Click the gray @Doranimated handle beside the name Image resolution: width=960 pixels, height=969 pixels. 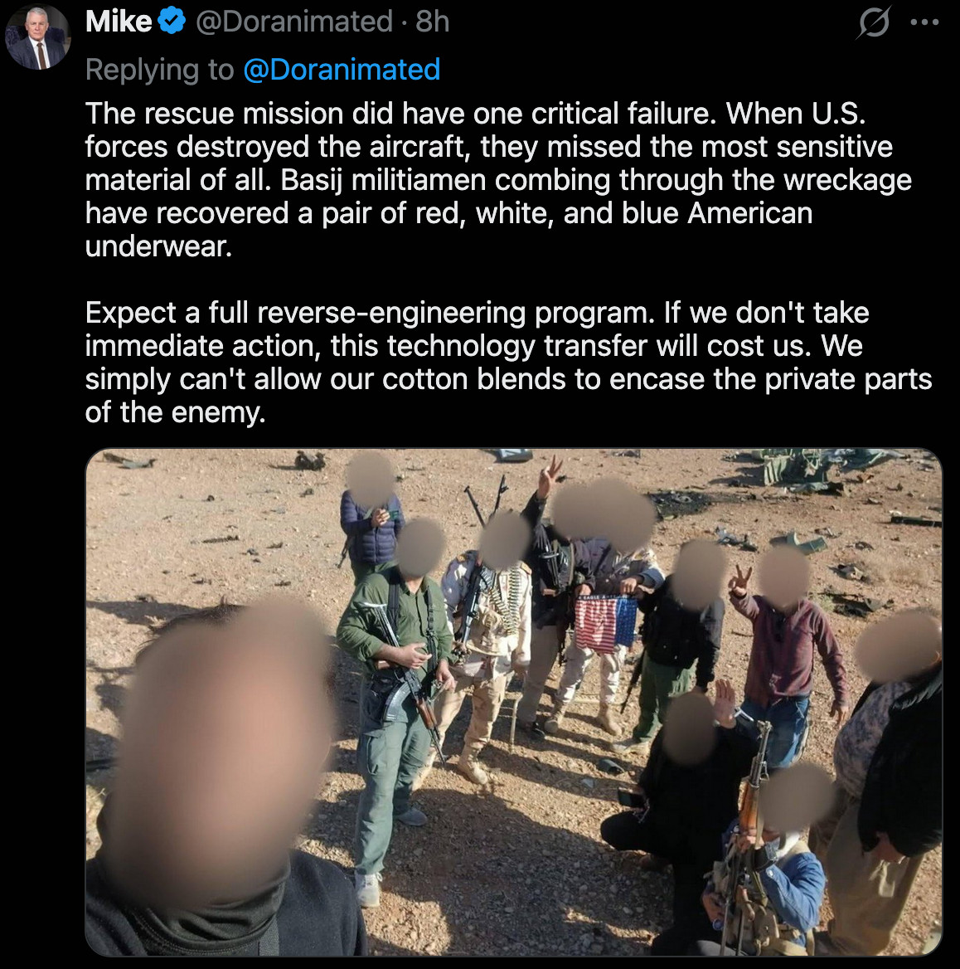point(293,22)
